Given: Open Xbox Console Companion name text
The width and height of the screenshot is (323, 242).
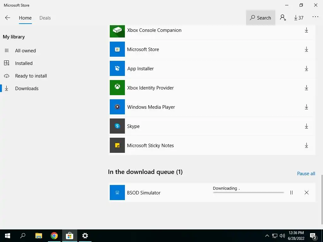Looking at the screenshot, I should (154, 30).
